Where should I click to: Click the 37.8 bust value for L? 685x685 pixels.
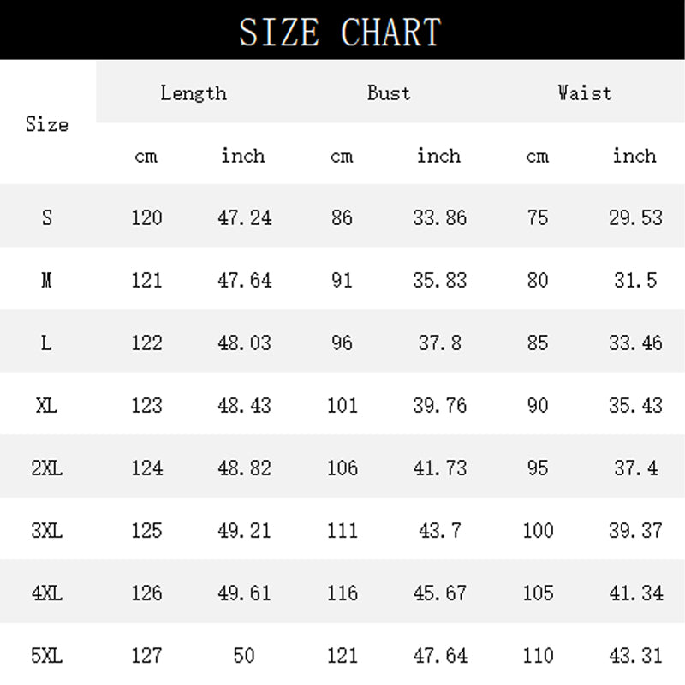point(438,342)
